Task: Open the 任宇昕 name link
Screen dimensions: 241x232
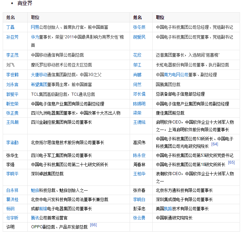Action: [12, 218]
